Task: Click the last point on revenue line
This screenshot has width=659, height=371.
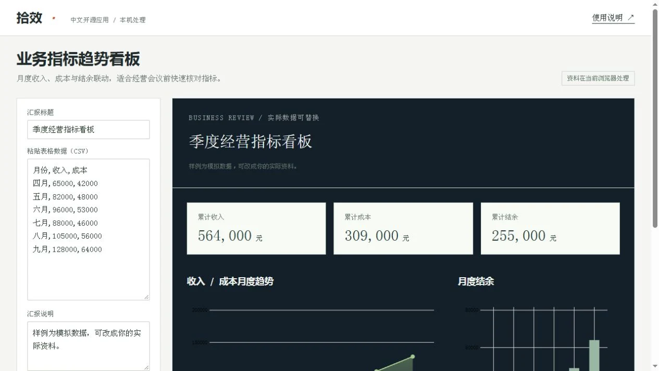Action: (413, 356)
